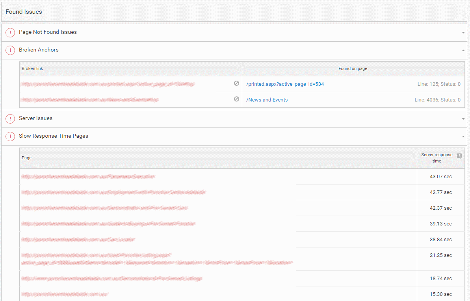Viewport: 470px width, 301px height.
Task: Click the Page Not Found Issues warning icon
Action: (x=10, y=33)
